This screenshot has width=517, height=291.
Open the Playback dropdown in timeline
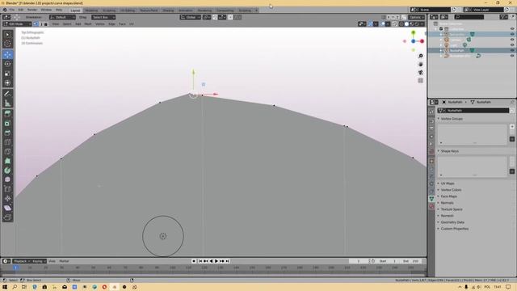(x=21, y=261)
